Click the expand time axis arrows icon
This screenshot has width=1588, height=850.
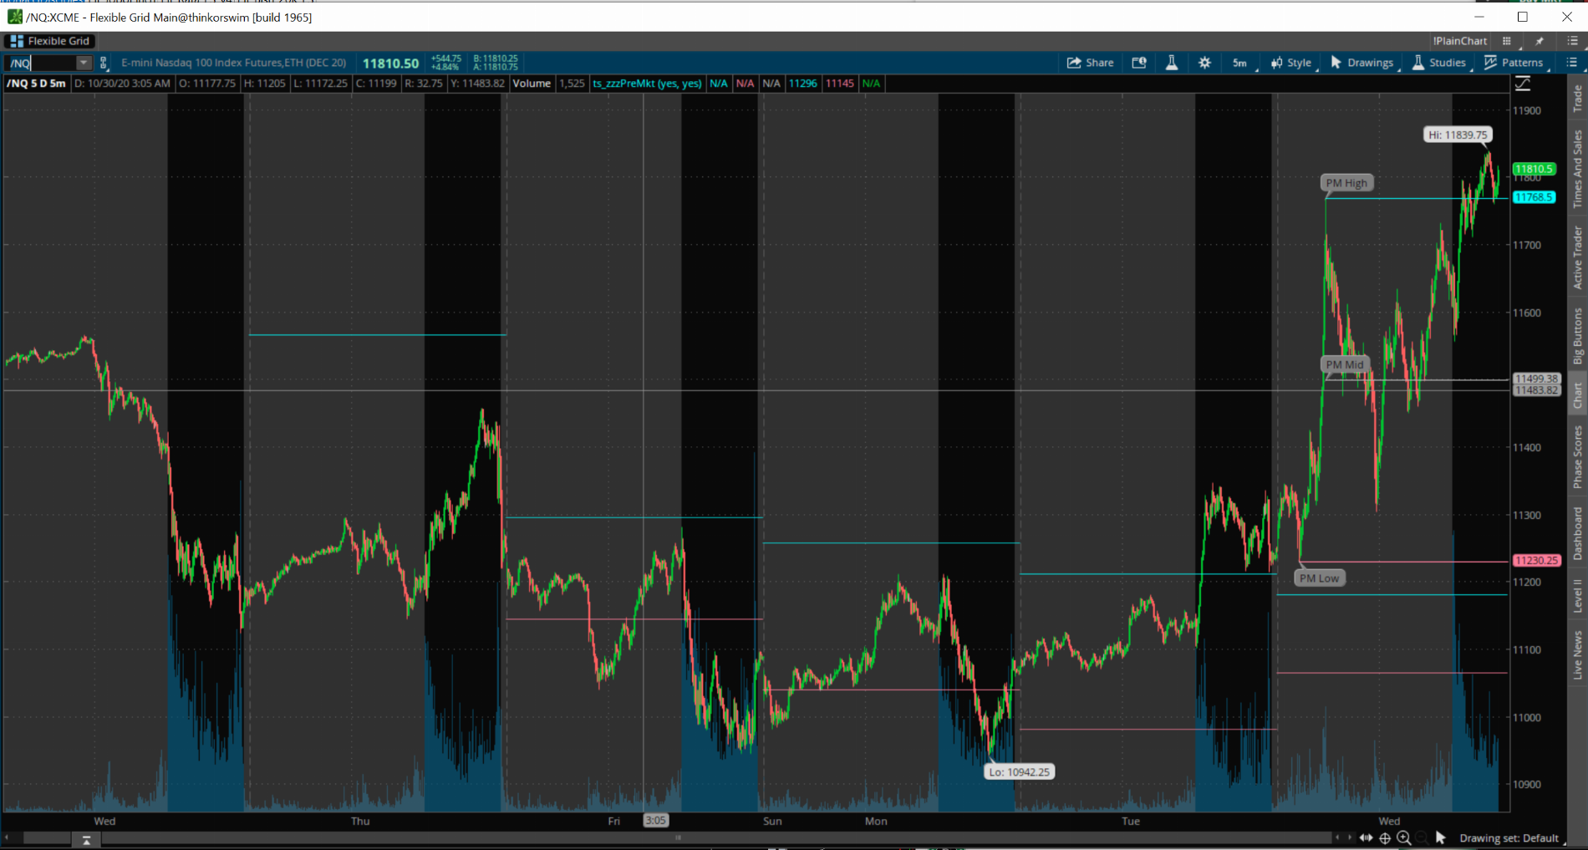pyautogui.click(x=1366, y=837)
